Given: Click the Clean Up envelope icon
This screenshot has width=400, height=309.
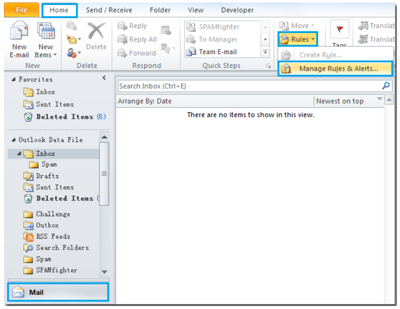Looking at the screenshot, I should (72, 39).
